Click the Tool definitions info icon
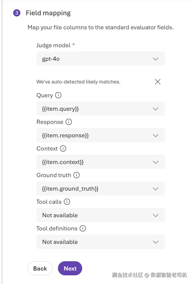The width and height of the screenshot is (193, 284). [83, 228]
